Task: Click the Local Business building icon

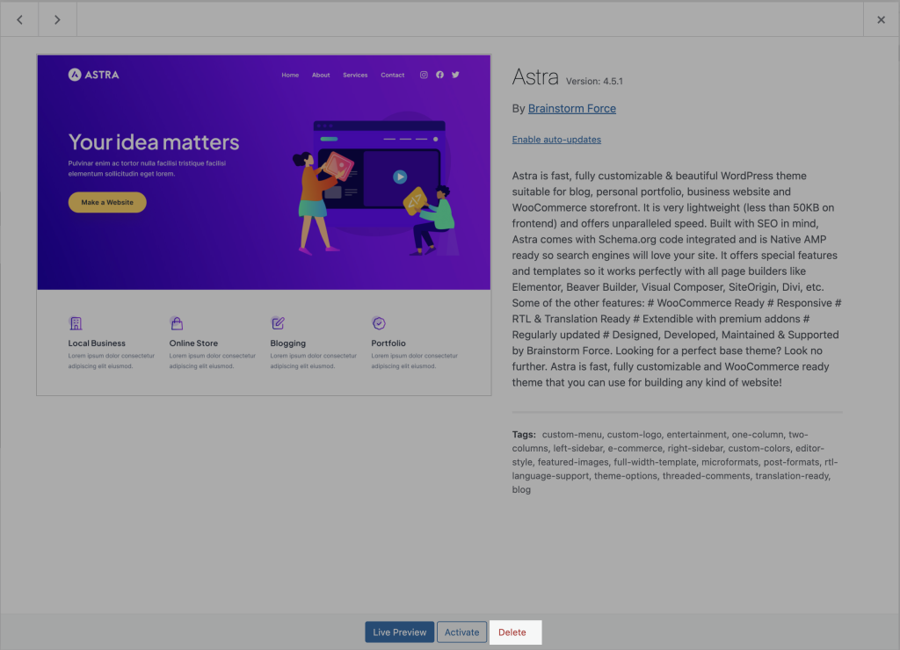Action: point(76,323)
